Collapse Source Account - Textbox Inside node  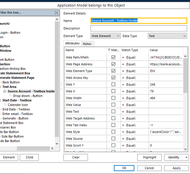(x=5, y=91)
